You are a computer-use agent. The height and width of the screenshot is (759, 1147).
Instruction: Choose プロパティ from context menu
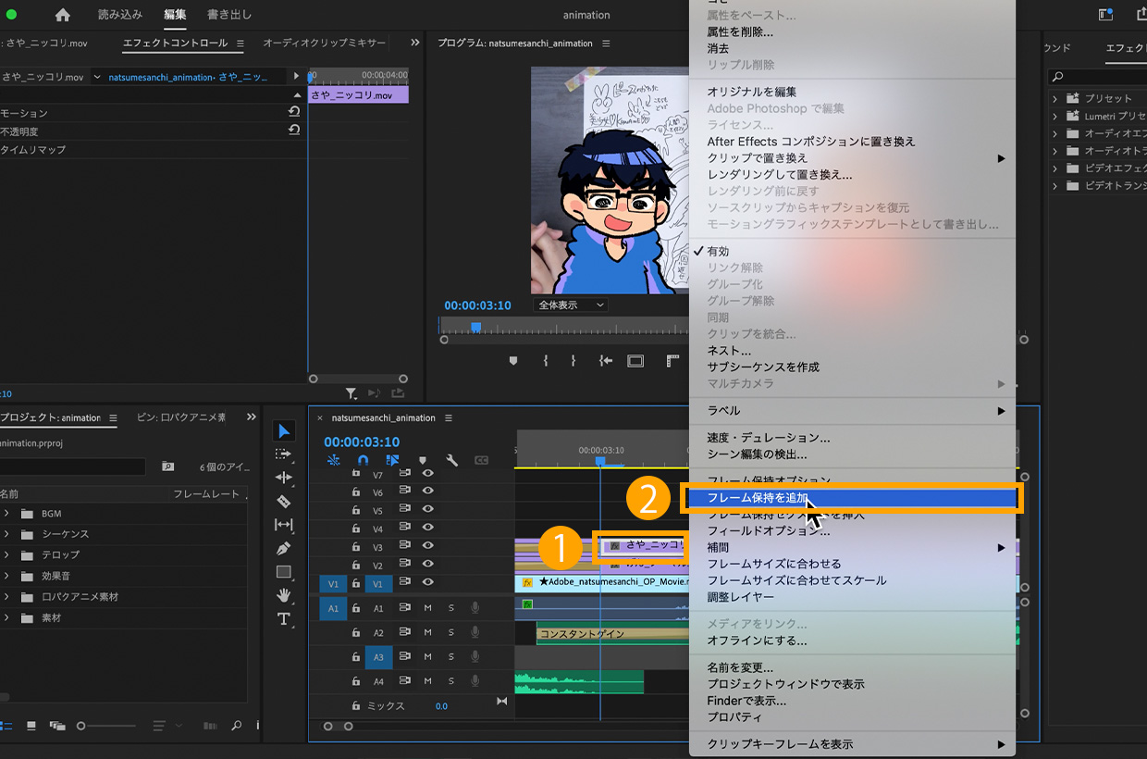pos(852,717)
